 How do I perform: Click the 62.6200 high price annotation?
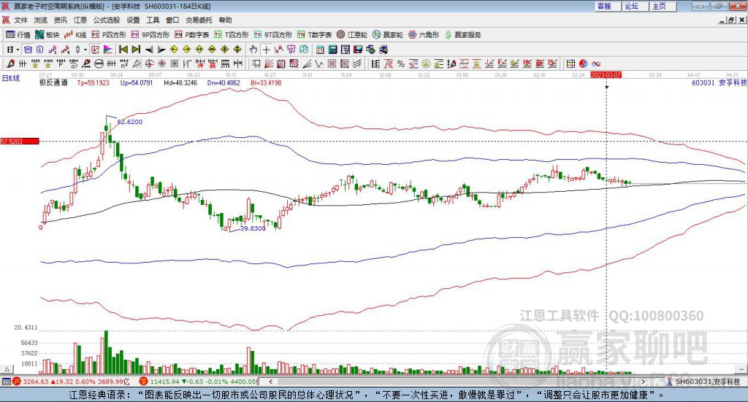pos(130,122)
